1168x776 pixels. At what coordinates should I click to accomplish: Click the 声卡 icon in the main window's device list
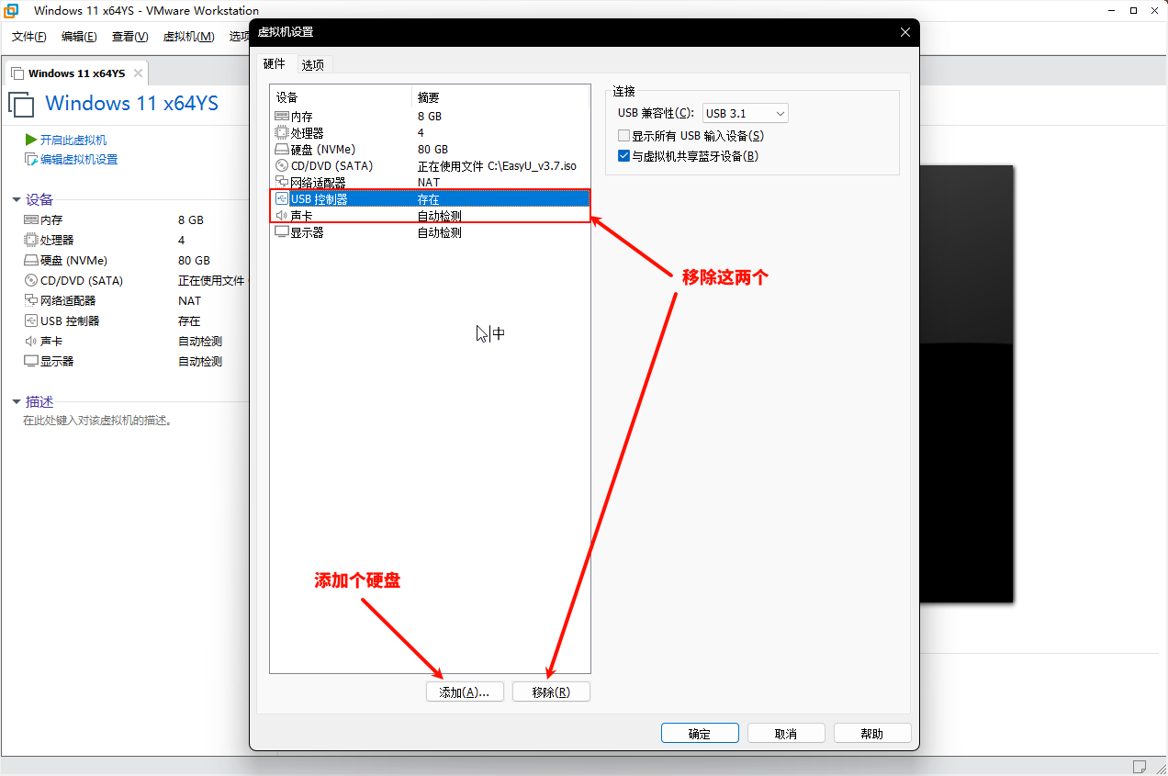31,342
